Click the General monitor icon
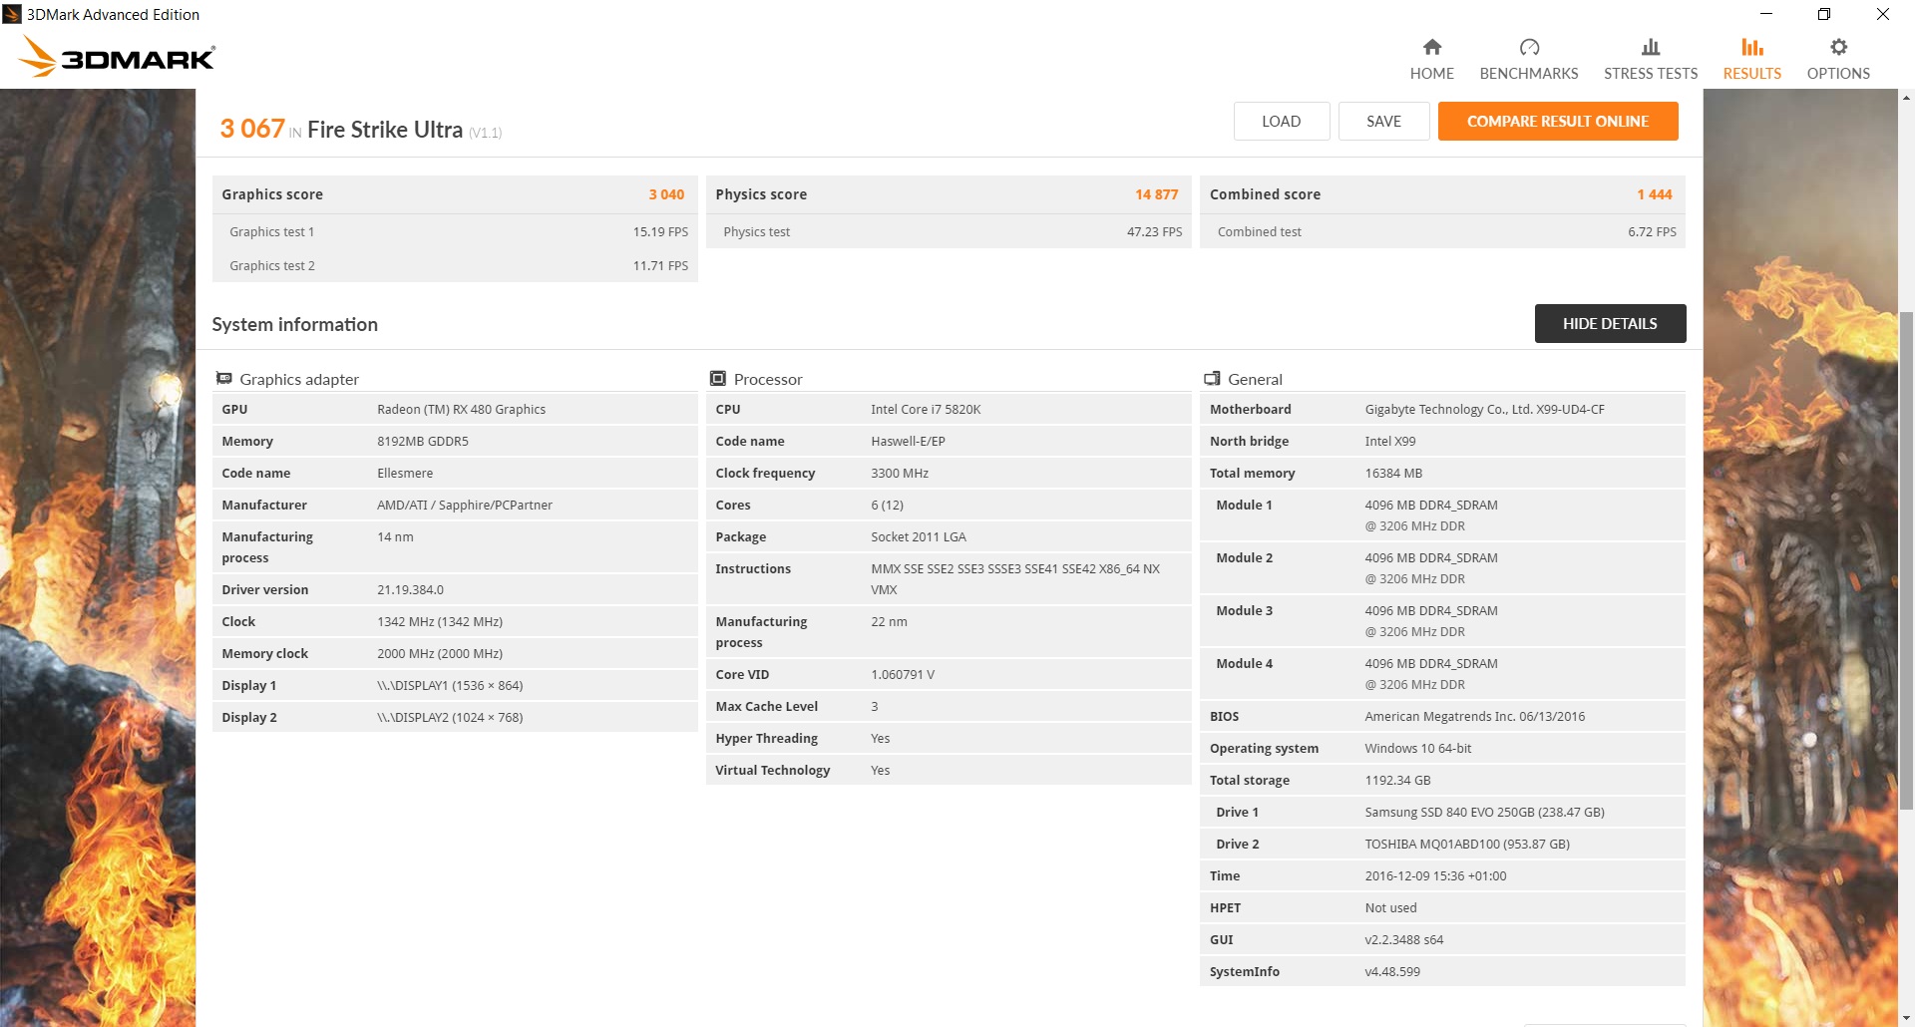1915x1027 pixels. click(1212, 379)
